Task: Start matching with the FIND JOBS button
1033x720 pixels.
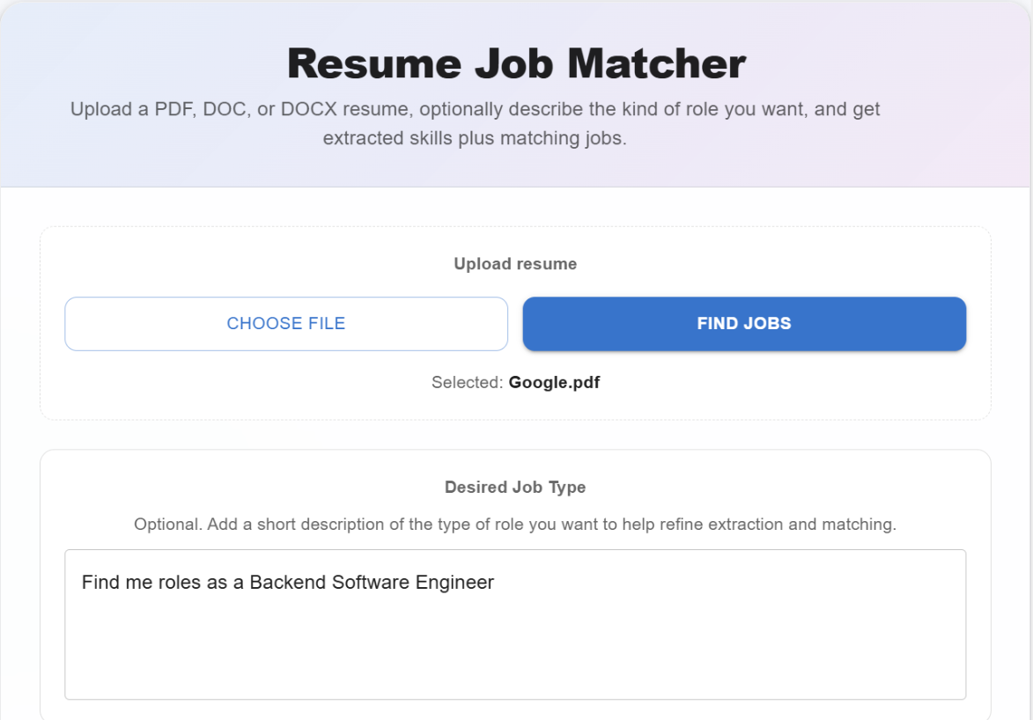Action: coord(744,323)
